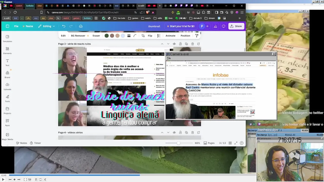
Task: Click the Animate button
Action: (x=170, y=36)
